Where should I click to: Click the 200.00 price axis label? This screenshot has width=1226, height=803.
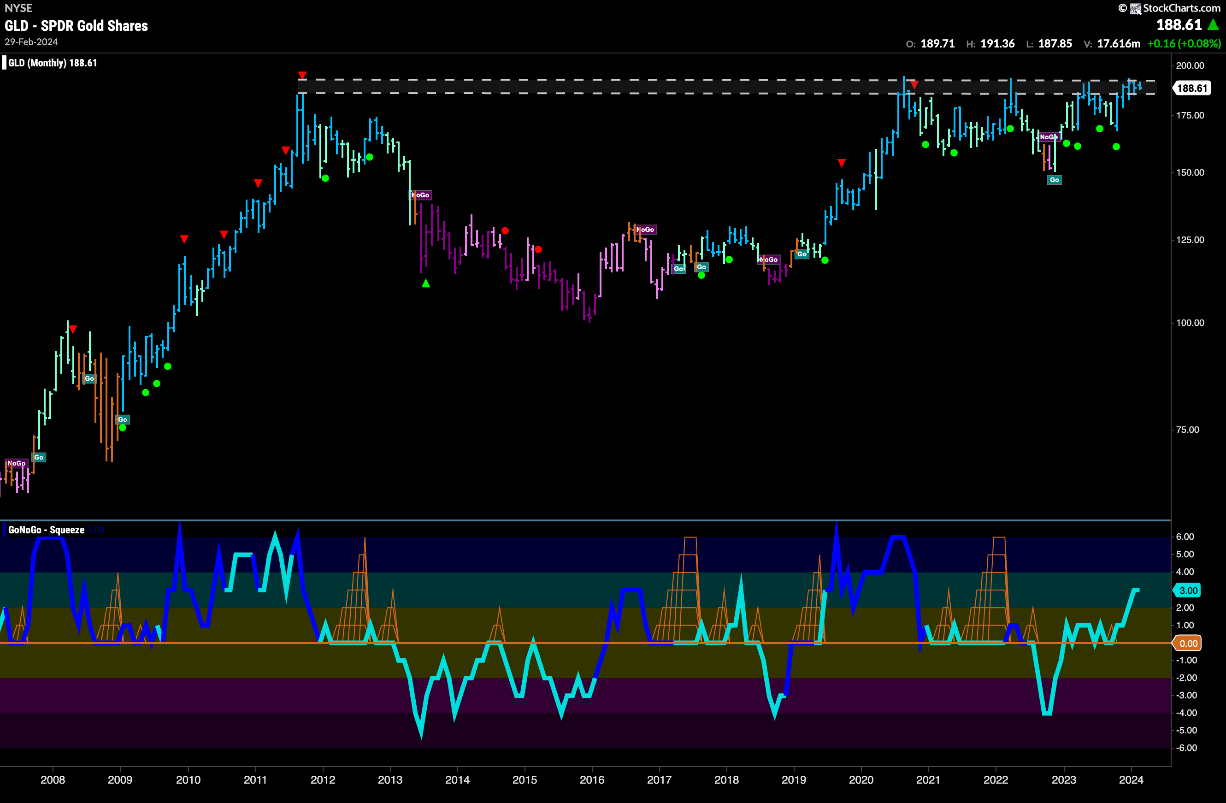point(1190,65)
